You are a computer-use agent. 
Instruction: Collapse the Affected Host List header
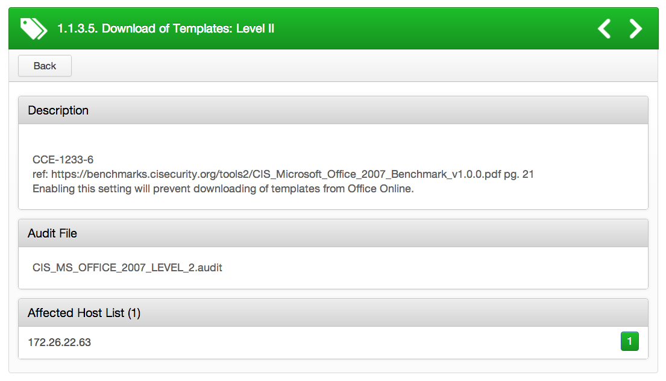pyautogui.click(x=333, y=313)
